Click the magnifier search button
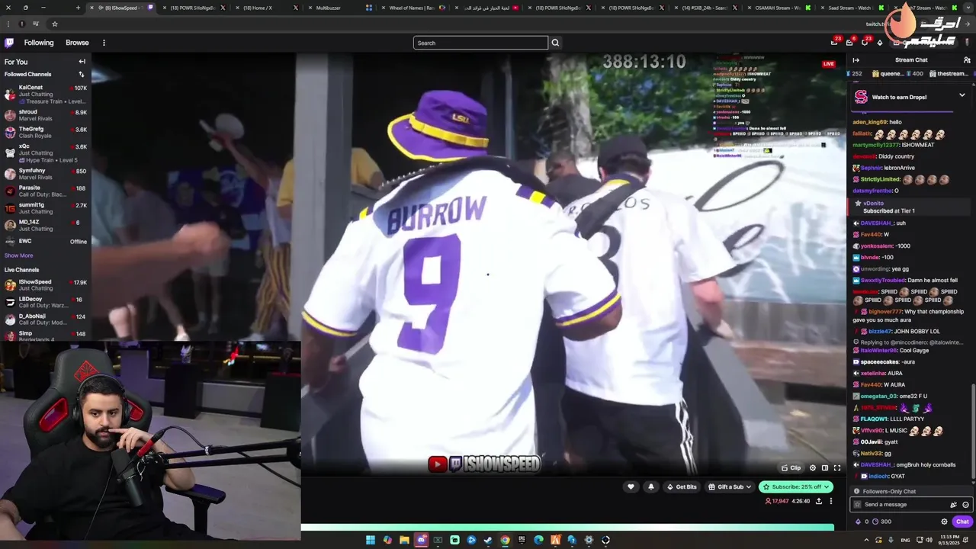Image resolution: width=976 pixels, height=549 pixels. (555, 43)
